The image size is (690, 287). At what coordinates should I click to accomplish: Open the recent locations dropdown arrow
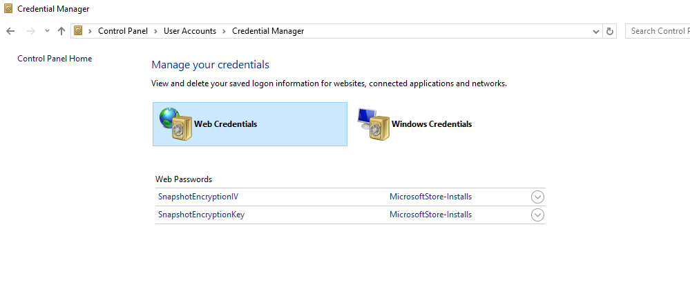(x=47, y=31)
